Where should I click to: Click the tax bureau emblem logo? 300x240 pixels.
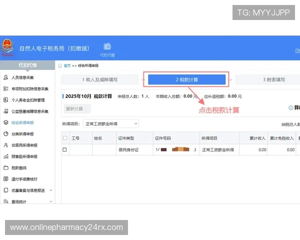(x=7, y=46)
